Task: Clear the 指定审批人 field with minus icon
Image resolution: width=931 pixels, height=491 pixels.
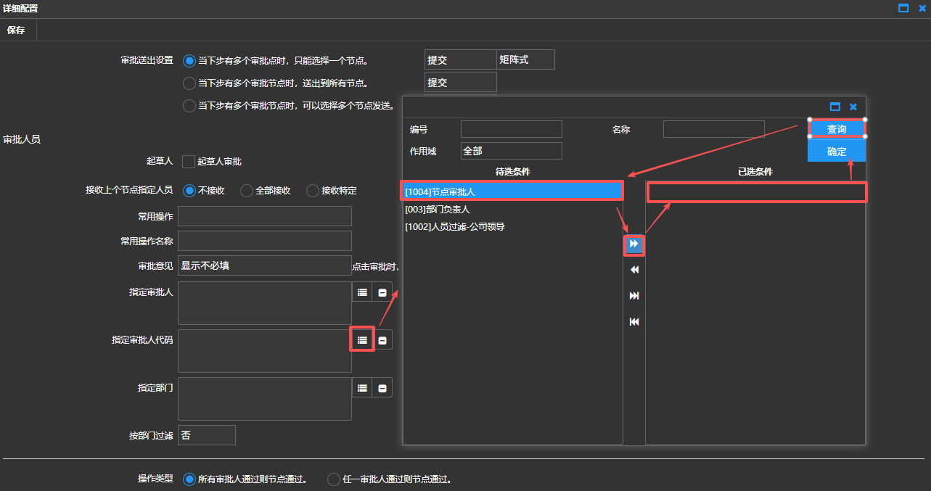Action: click(382, 292)
